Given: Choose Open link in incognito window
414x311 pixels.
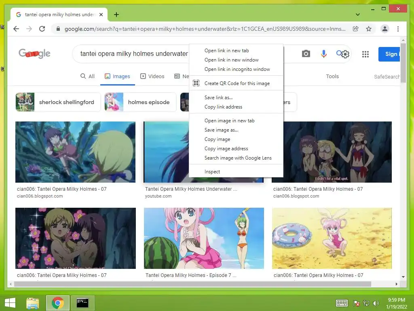Looking at the screenshot, I should 236,69.
